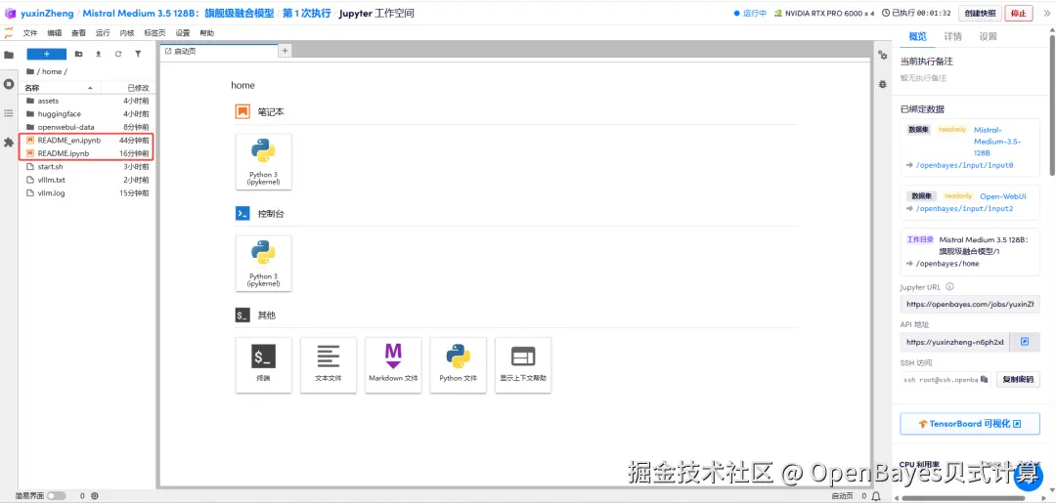Open the 编辑 menu

55,33
